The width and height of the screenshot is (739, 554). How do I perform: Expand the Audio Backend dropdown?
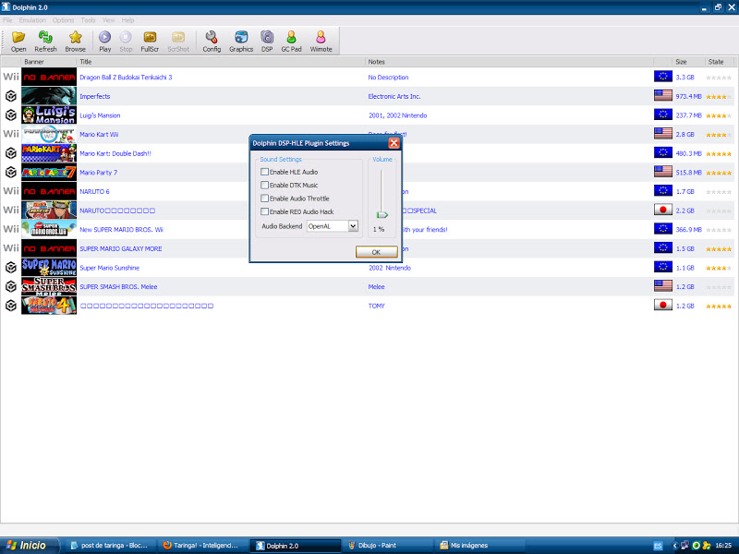[353, 226]
